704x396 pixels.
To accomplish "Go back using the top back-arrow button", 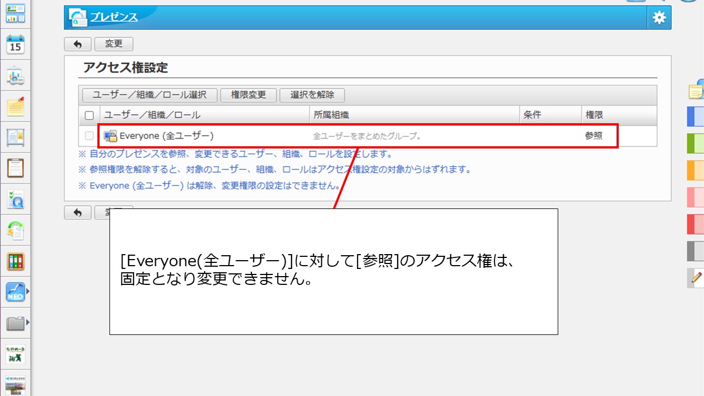I will pos(78,44).
